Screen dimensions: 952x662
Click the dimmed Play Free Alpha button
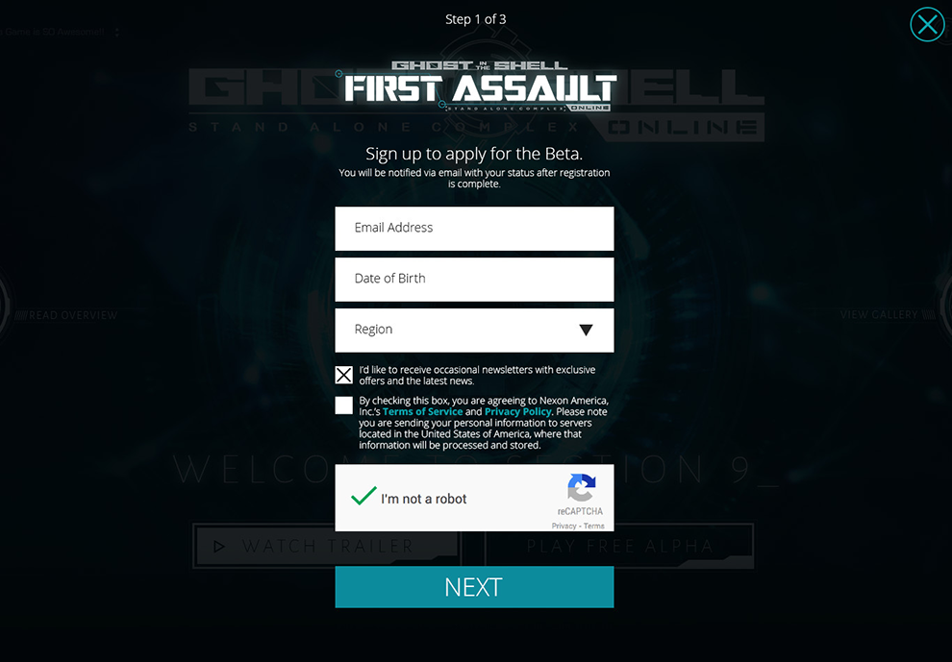pos(620,546)
